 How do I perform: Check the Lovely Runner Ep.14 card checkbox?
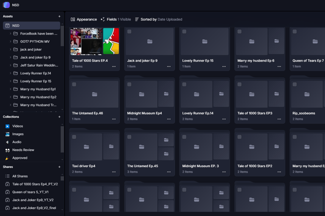tap(184, 84)
